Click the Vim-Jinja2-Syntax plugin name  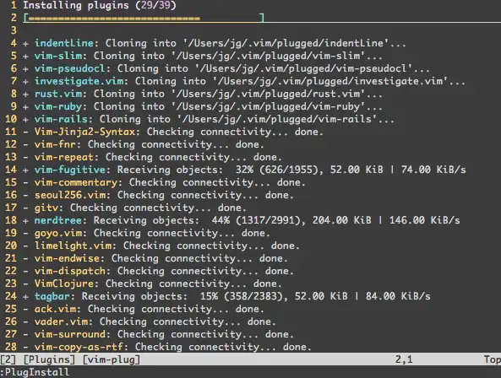click(x=84, y=132)
